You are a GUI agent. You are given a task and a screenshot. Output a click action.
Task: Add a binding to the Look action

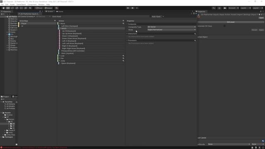[123, 56]
